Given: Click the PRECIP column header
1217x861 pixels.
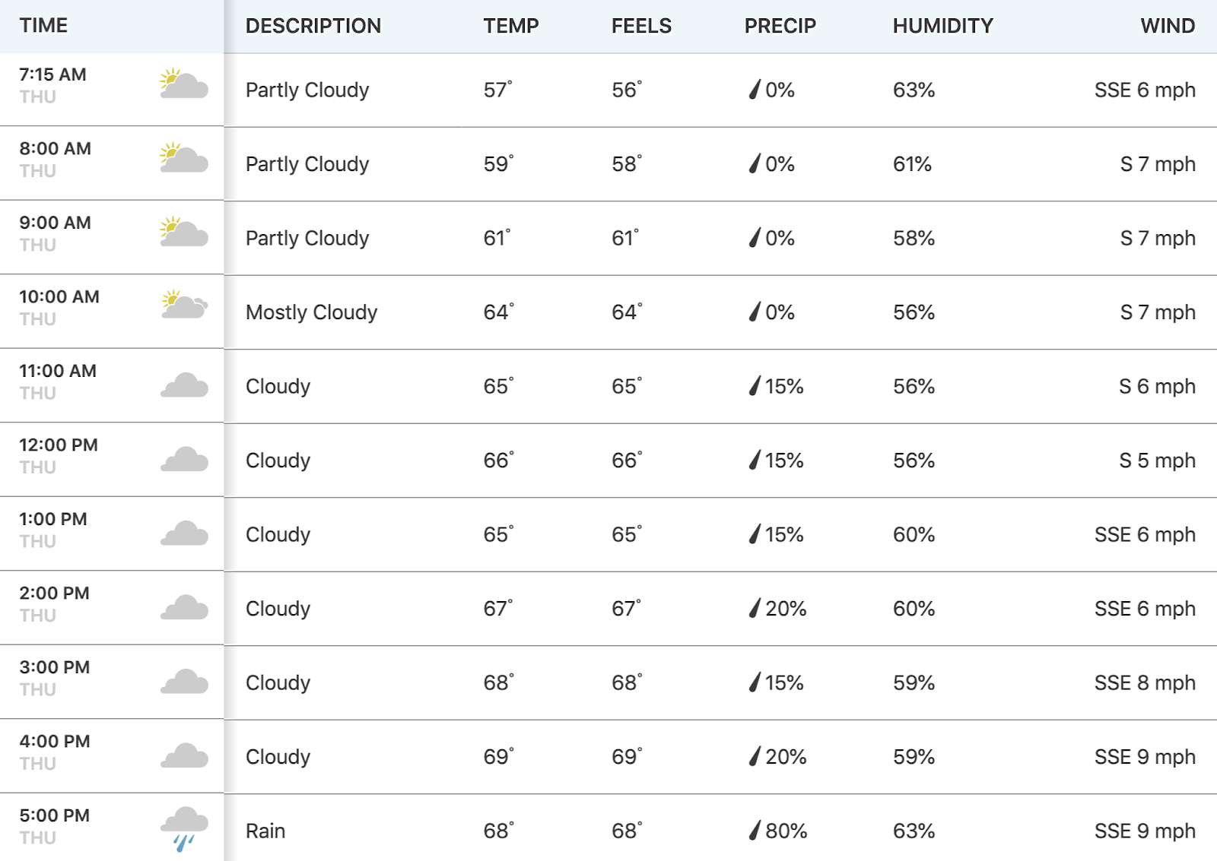Looking at the screenshot, I should pyautogui.click(x=780, y=26).
